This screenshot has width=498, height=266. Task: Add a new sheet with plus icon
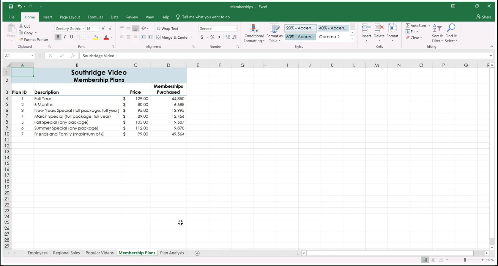[x=197, y=253]
